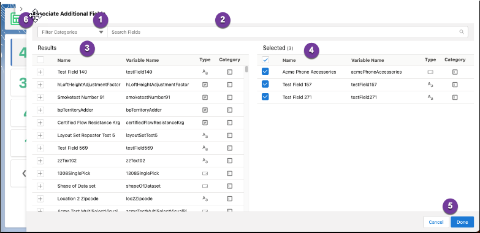Select variable name testField140

139,72
